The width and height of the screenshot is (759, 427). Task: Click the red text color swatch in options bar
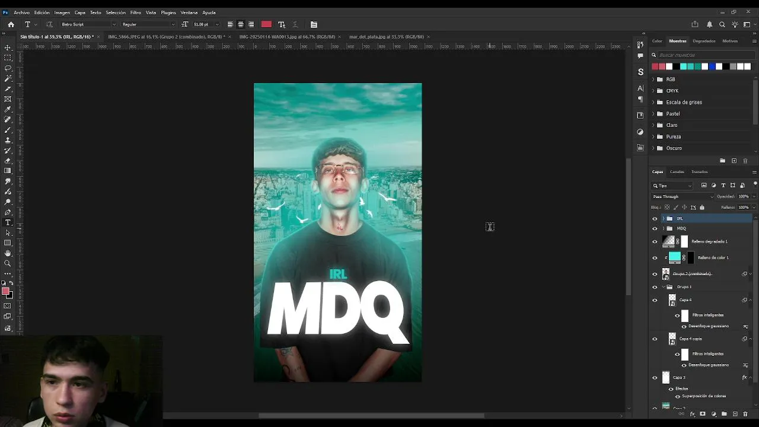(x=266, y=24)
